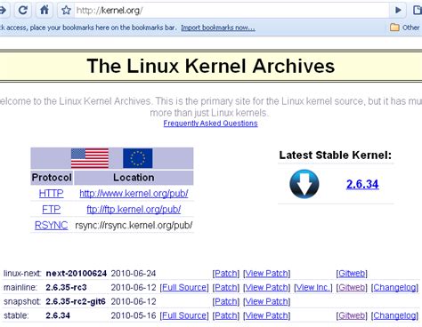Click the 2.6.35-rc2-git6 version text
This screenshot has height=327, width=422.
click(x=76, y=301)
